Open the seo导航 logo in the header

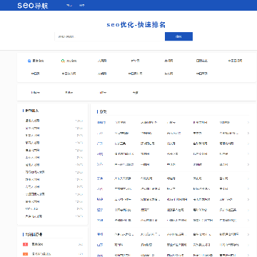[33, 6]
